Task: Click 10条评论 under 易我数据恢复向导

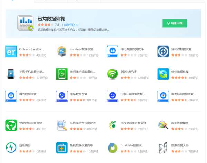Action: point(93,151)
